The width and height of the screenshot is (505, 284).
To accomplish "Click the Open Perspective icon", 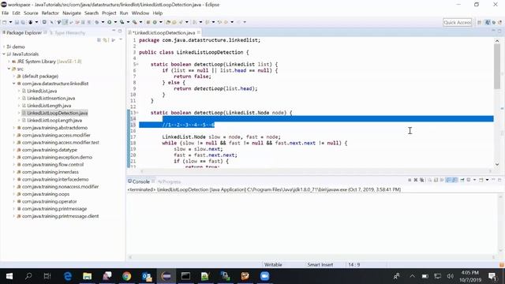I will 479,22.
